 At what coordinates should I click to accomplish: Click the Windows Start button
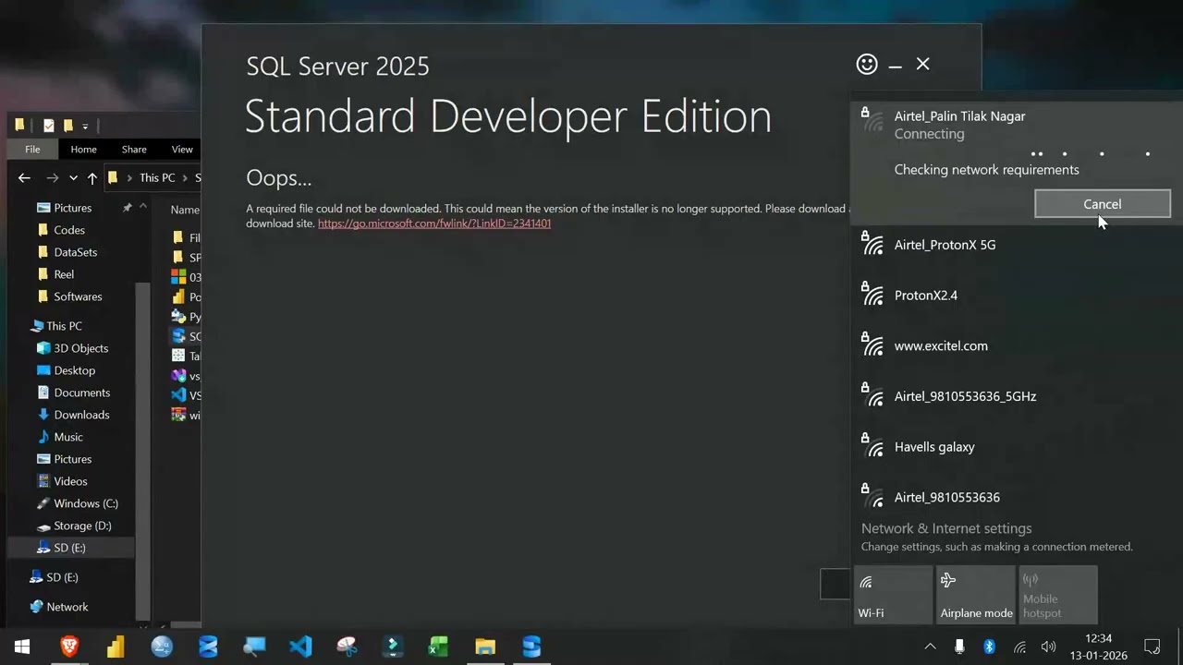click(x=22, y=647)
